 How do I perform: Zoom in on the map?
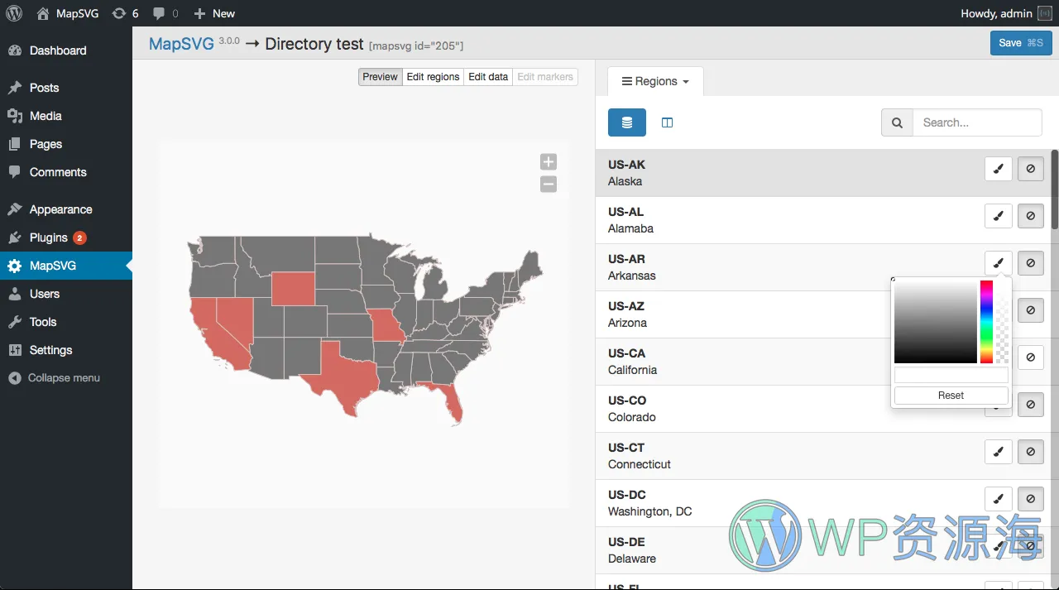tap(549, 162)
